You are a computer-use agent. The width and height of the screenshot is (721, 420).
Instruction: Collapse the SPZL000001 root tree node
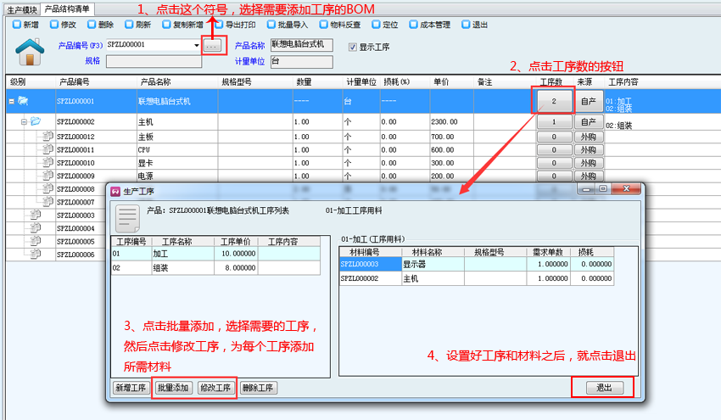[x=12, y=101]
